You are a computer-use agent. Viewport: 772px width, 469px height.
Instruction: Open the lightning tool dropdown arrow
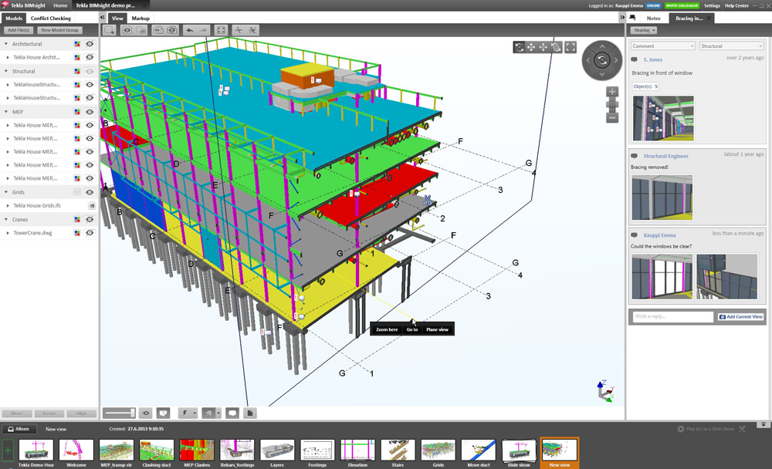coord(195,413)
